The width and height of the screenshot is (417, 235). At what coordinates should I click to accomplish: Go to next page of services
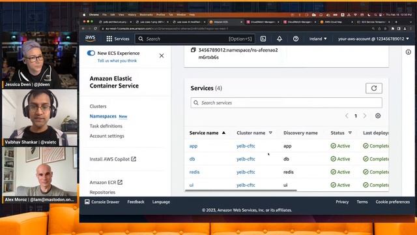pyautogui.click(x=365, y=116)
